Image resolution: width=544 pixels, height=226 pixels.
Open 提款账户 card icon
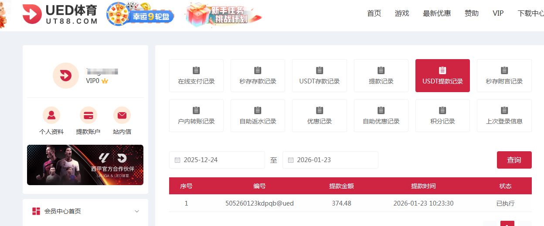click(x=88, y=115)
